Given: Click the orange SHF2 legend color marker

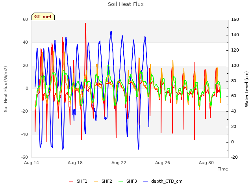Looking at the screenshot, I should coord(96,182).
